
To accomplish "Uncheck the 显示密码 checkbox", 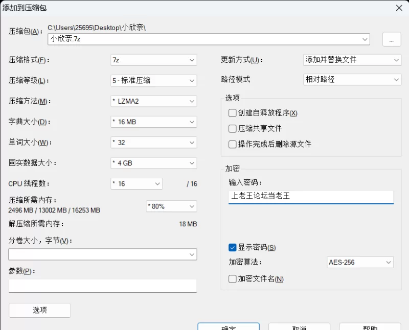I will (x=233, y=248).
